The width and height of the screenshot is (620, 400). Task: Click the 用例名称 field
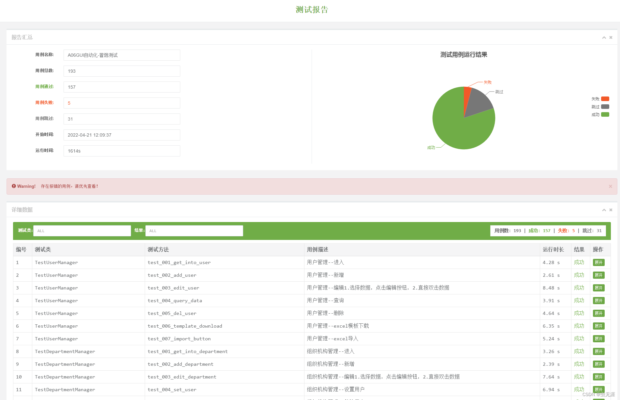(x=122, y=55)
